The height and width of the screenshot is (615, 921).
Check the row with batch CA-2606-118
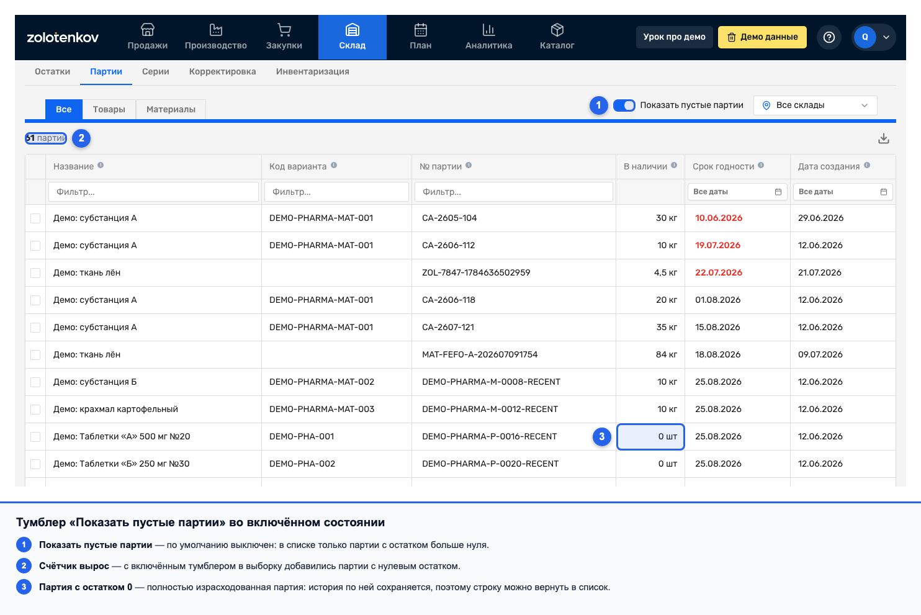35,300
